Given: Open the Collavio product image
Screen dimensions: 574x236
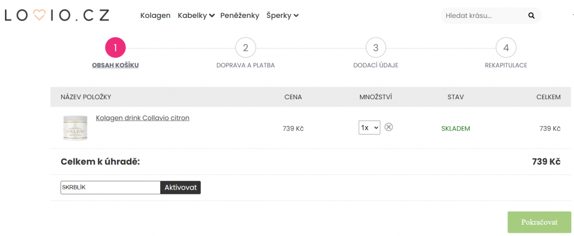Looking at the screenshot, I should 76,128.
